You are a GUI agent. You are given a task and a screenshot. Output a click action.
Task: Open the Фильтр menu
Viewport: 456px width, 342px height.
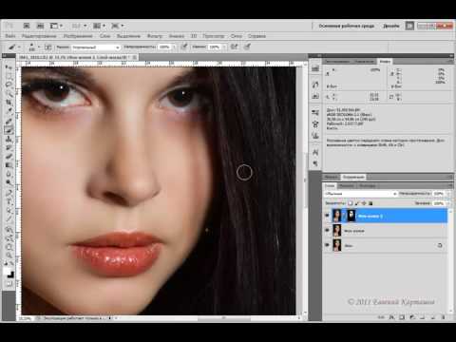click(x=155, y=36)
